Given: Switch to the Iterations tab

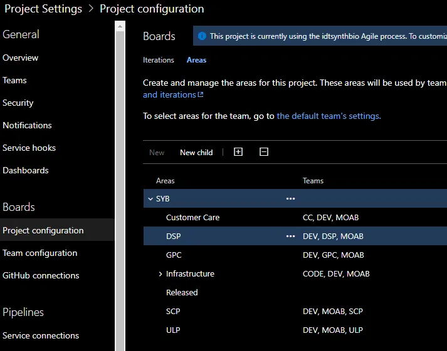Looking at the screenshot, I should tap(159, 60).
